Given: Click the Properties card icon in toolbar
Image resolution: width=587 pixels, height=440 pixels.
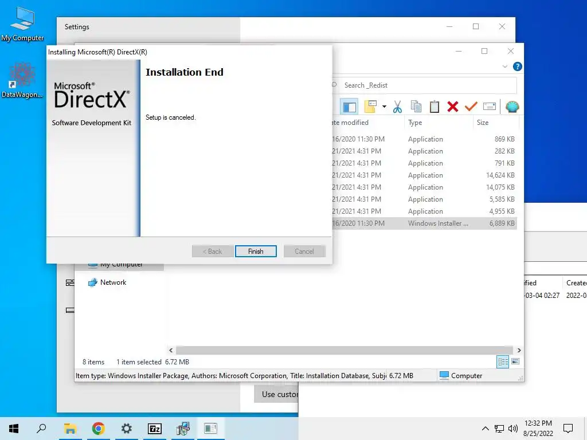Looking at the screenshot, I should tap(490, 107).
